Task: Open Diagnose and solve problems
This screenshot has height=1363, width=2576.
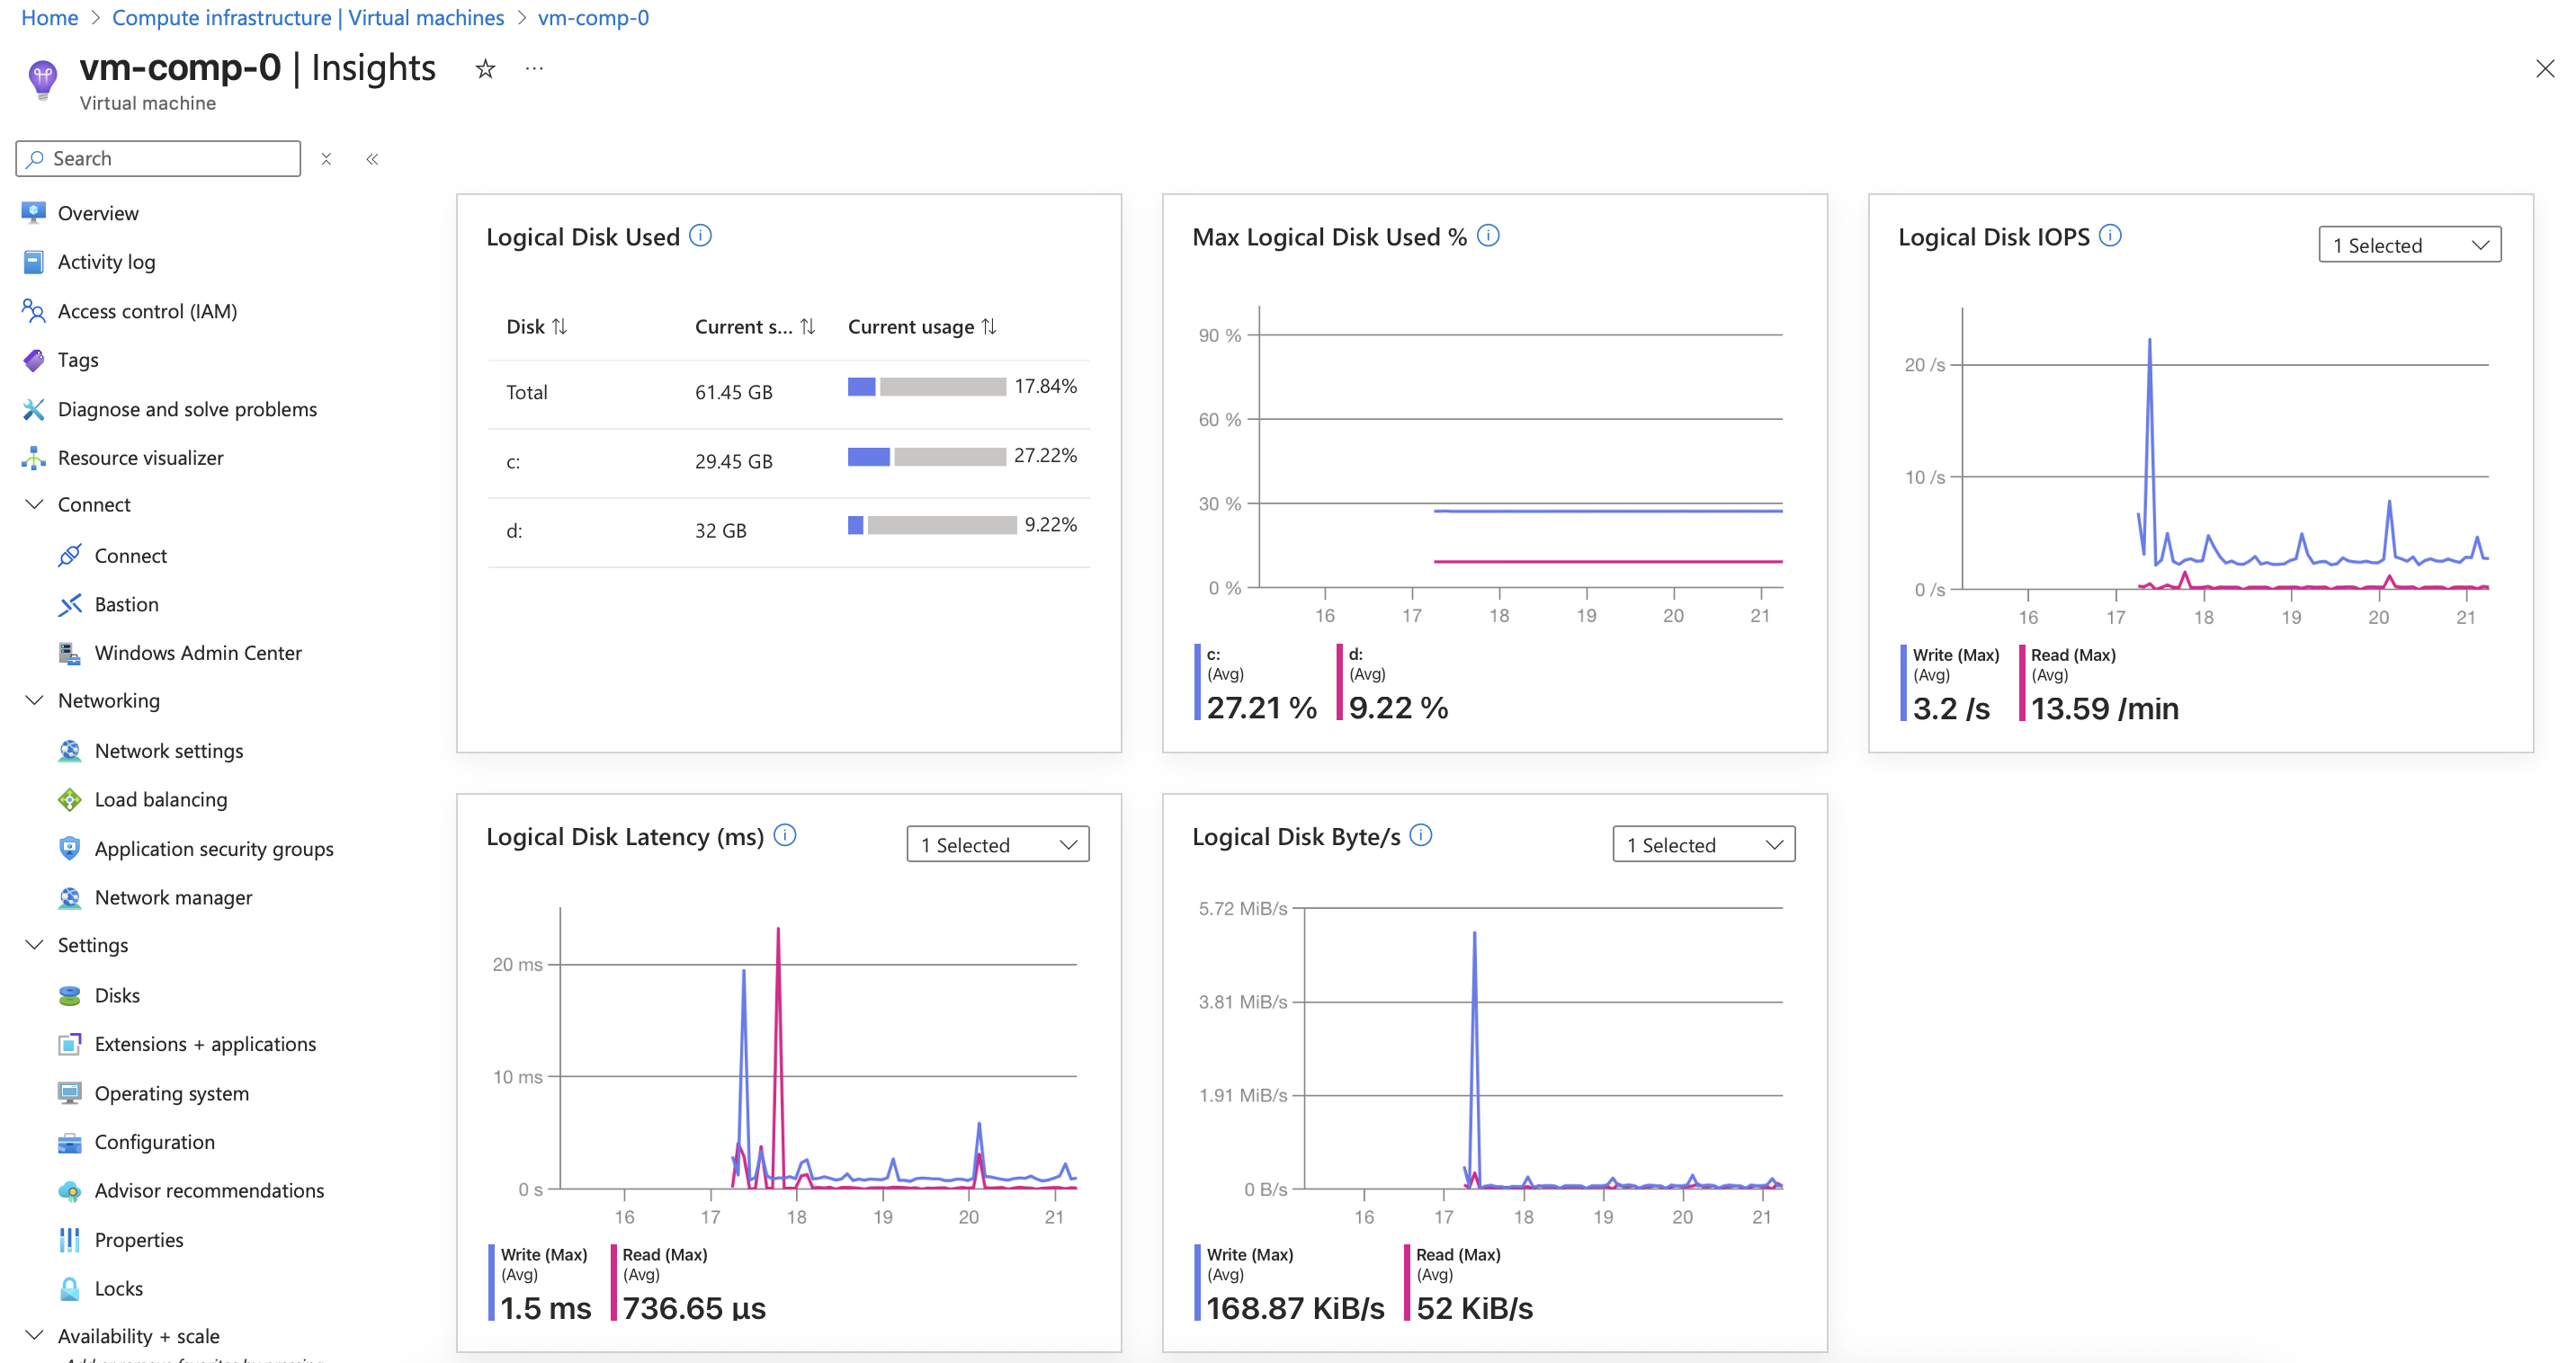Action: pyautogui.click(x=187, y=409)
